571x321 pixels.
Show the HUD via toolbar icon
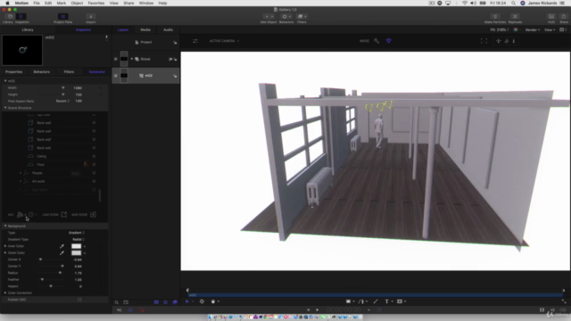click(551, 16)
